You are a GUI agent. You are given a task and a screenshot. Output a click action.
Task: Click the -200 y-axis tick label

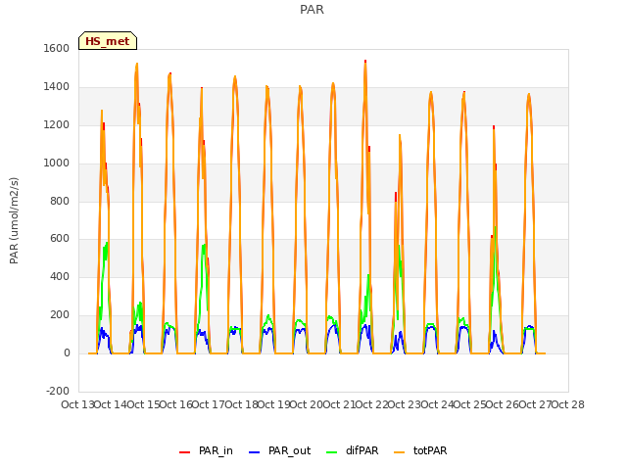[58, 391]
